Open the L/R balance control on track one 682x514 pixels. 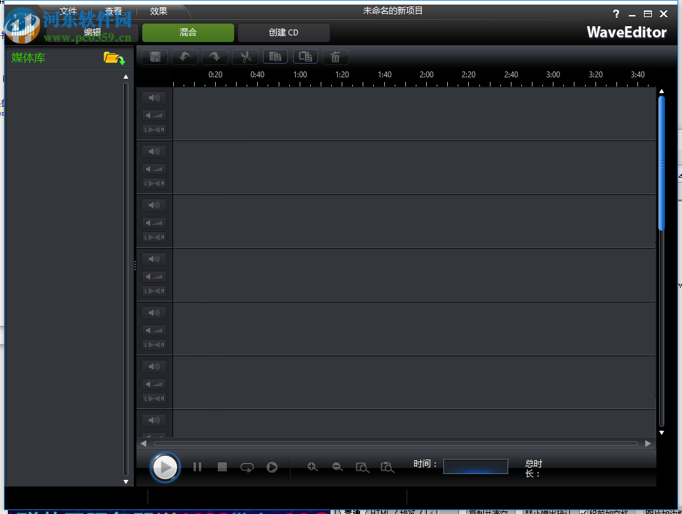click(153, 130)
